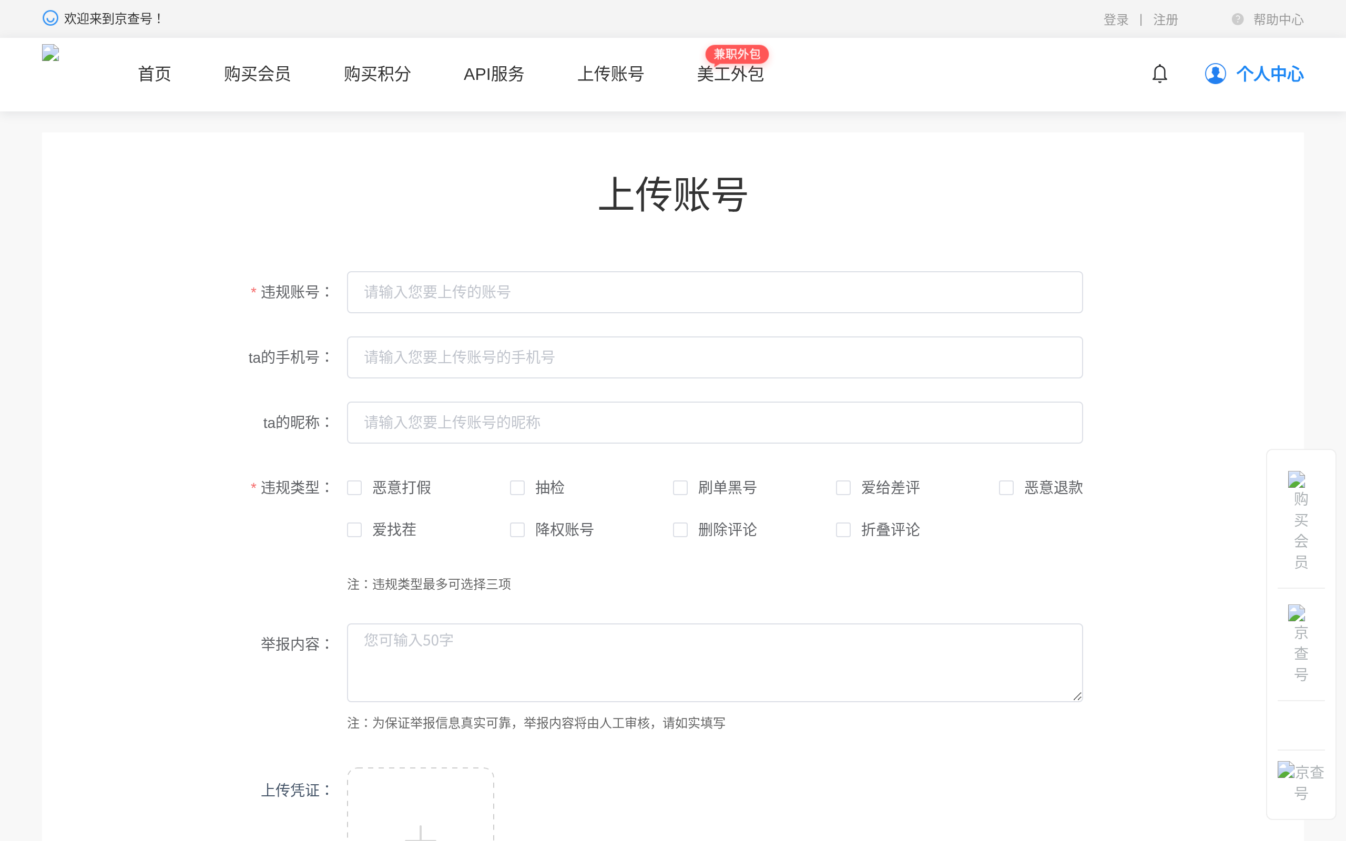
Task: Click the 上传账号 page heading
Action: (x=673, y=194)
